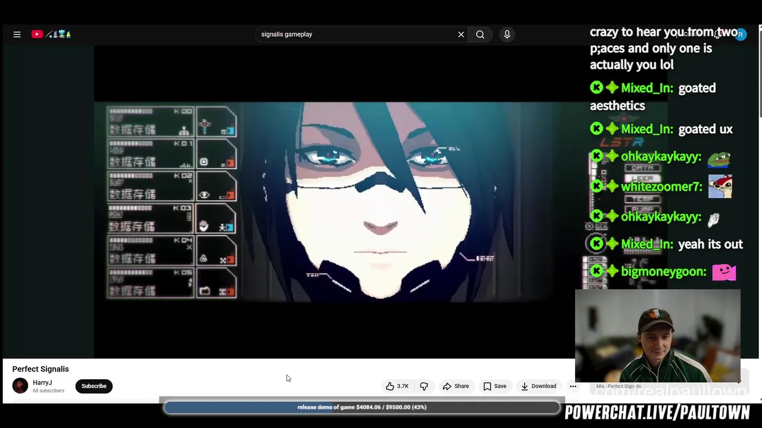Open the YouTube hamburger guide menu
762x428 pixels.
17,34
